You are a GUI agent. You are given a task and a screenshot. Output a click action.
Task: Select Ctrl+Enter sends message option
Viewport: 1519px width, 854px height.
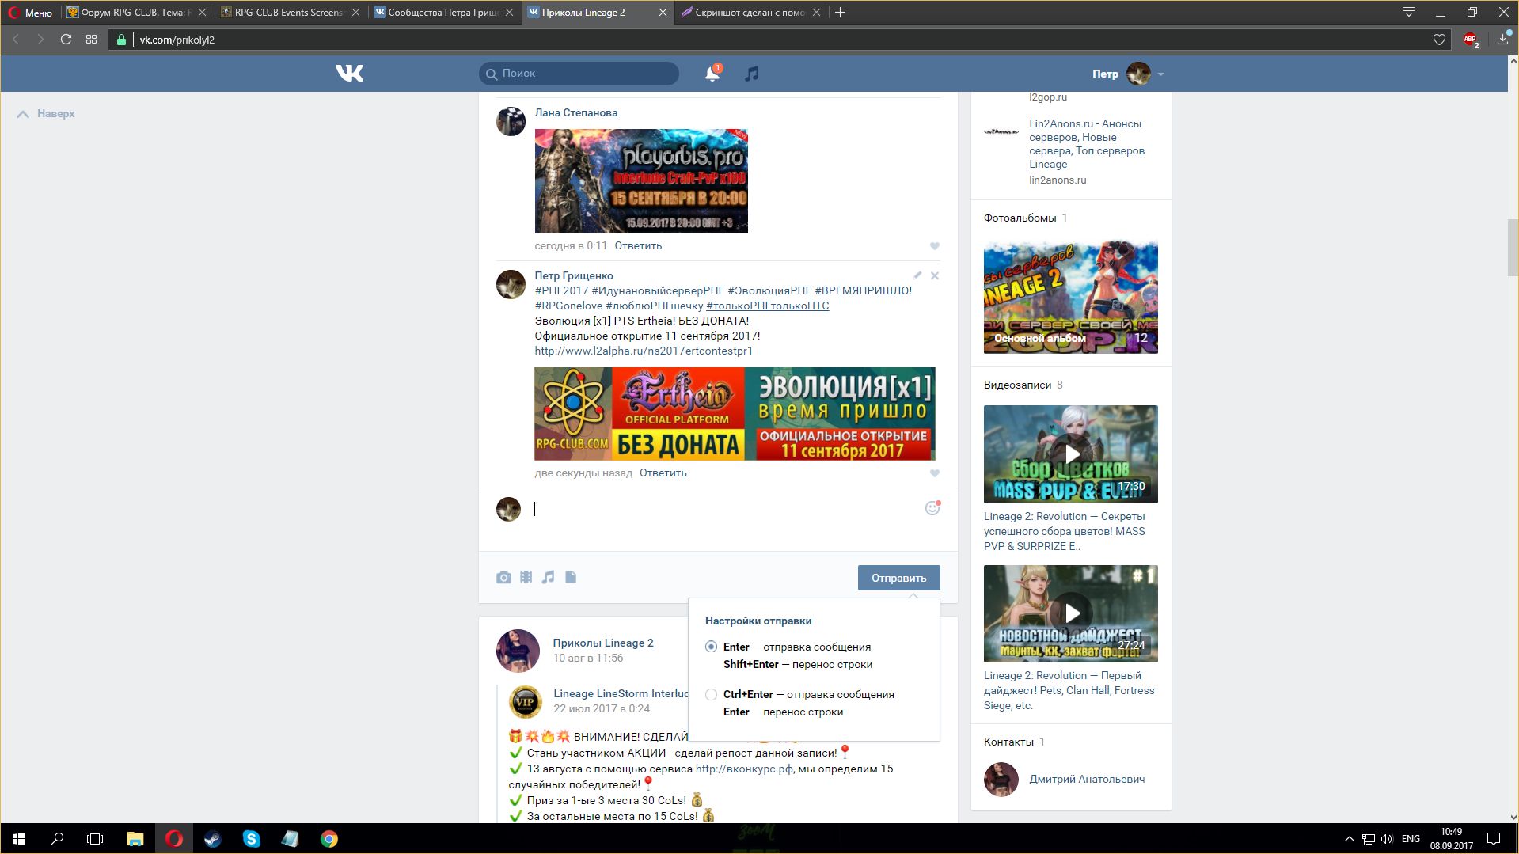pyautogui.click(x=712, y=695)
